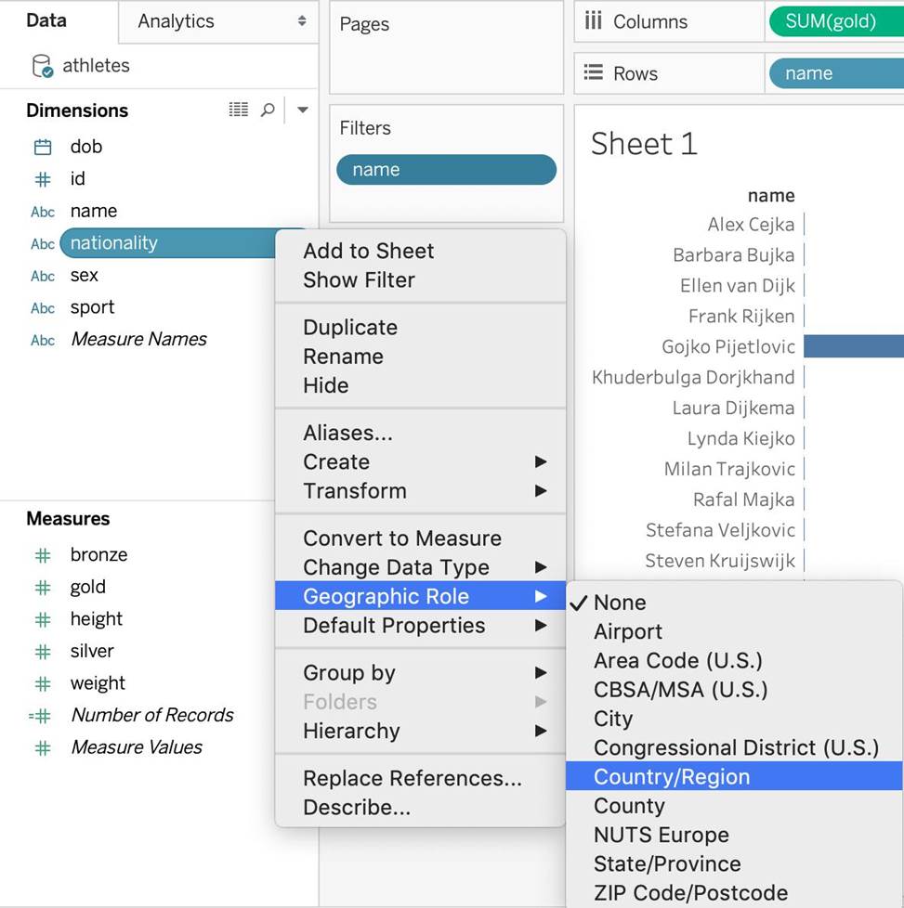Click the search magnifier icon in Dimensions
The width and height of the screenshot is (904, 908).
coord(268,110)
